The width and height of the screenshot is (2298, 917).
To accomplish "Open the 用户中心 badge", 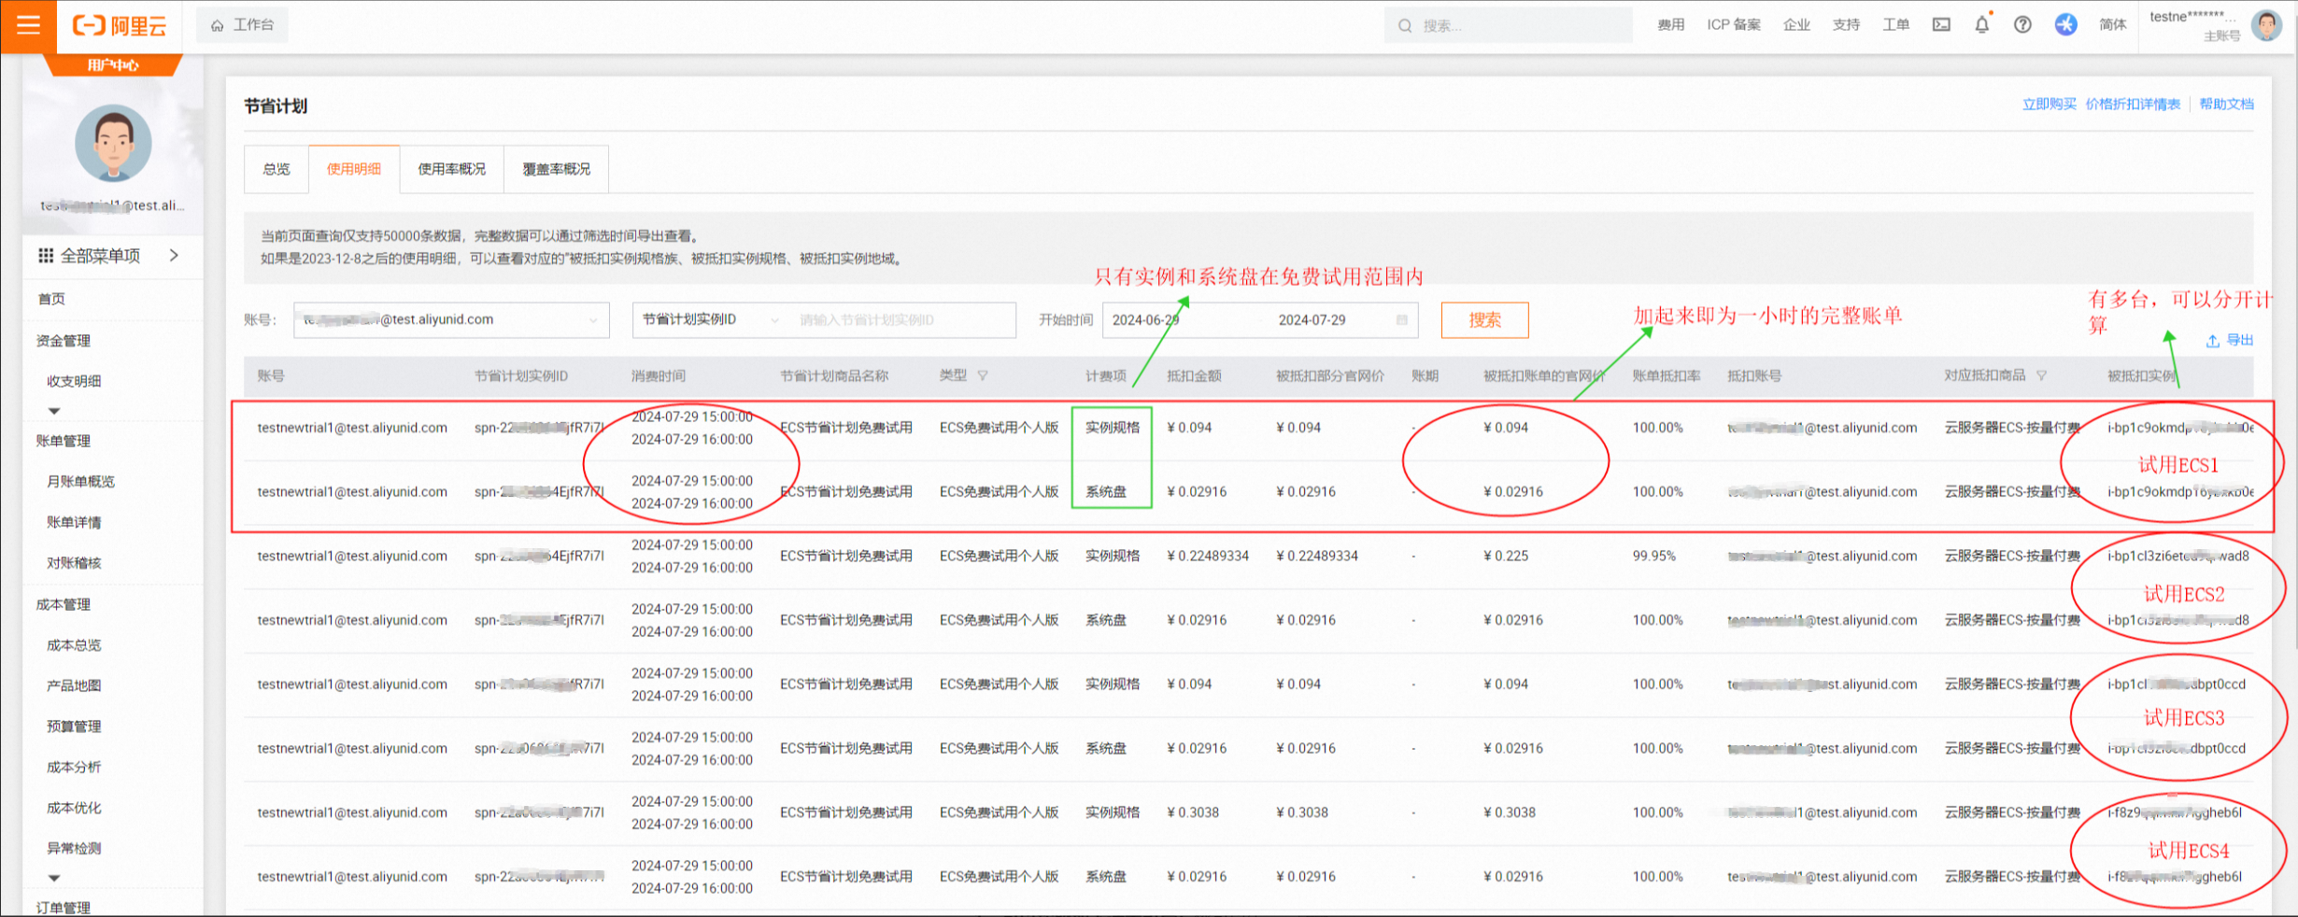I will [x=113, y=64].
